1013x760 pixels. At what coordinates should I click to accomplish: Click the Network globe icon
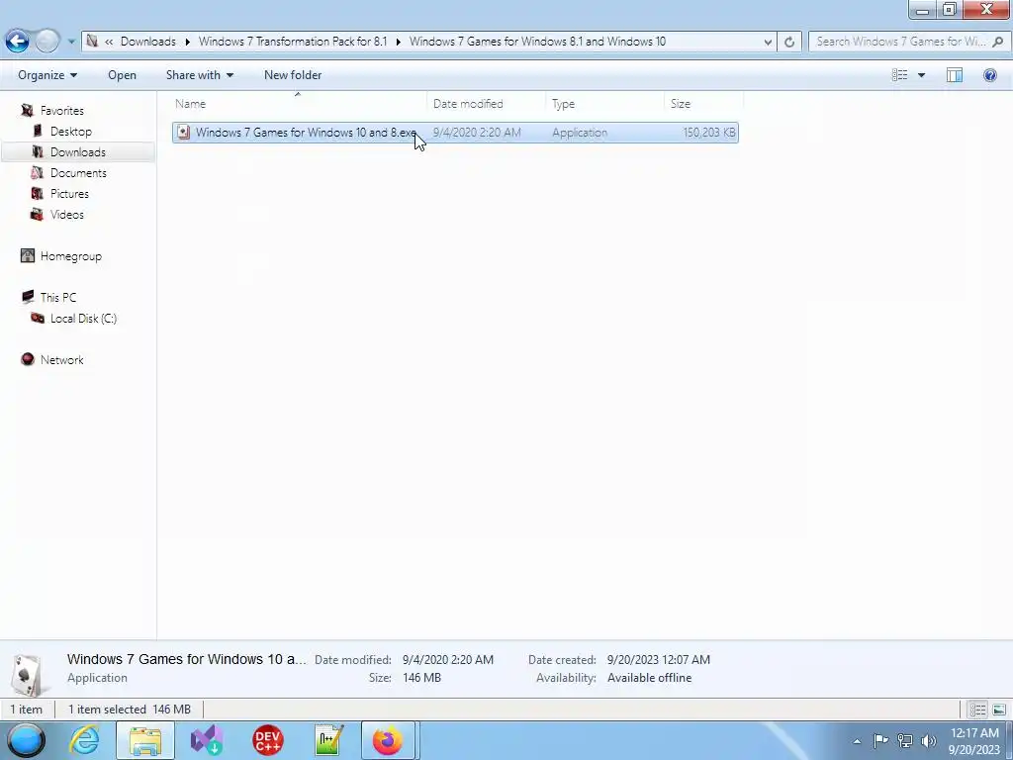pyautogui.click(x=27, y=359)
